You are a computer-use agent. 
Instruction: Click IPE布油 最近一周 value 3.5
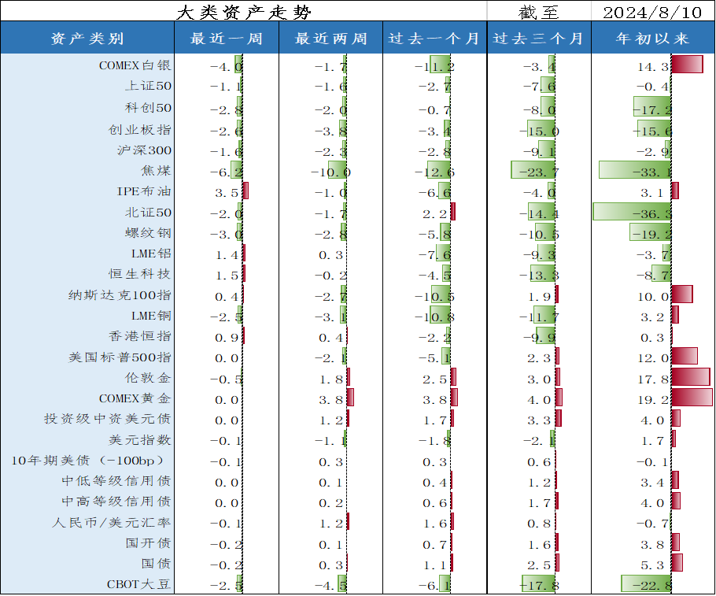tap(227, 192)
